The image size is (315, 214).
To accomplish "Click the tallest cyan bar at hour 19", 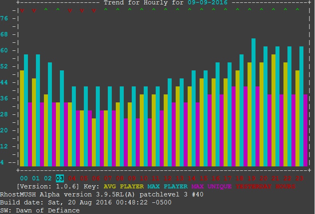I will click(254, 102).
